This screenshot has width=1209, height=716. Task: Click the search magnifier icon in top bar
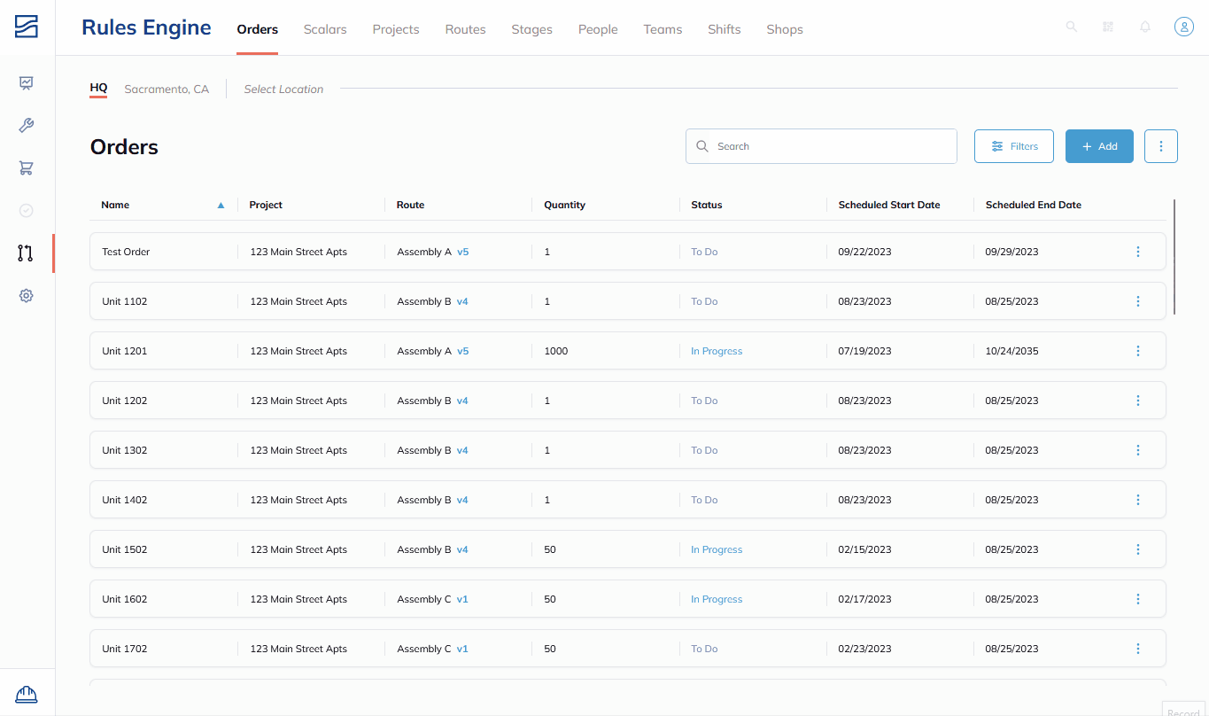(x=1072, y=27)
